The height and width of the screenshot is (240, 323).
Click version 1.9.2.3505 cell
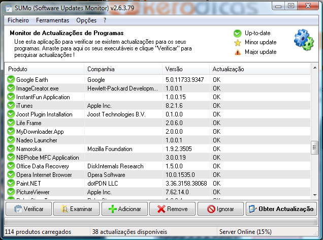point(179,149)
